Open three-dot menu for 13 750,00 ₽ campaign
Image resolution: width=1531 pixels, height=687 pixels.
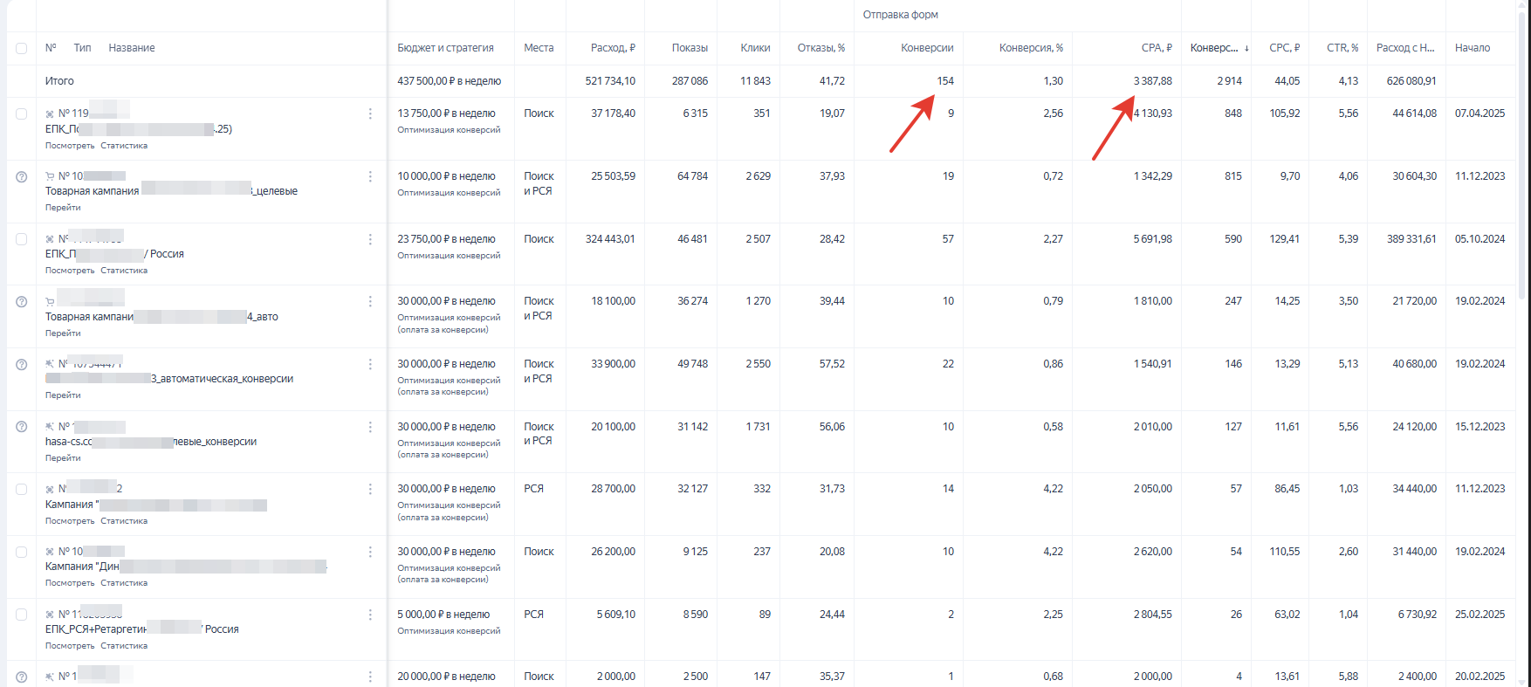pyautogui.click(x=370, y=114)
